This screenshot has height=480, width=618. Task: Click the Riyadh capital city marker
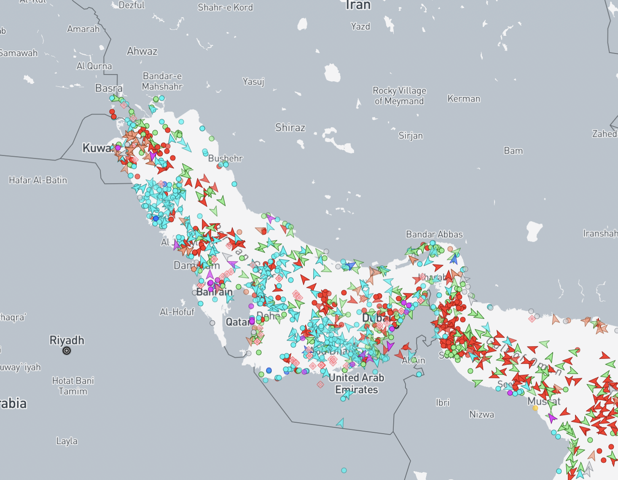[x=67, y=351]
